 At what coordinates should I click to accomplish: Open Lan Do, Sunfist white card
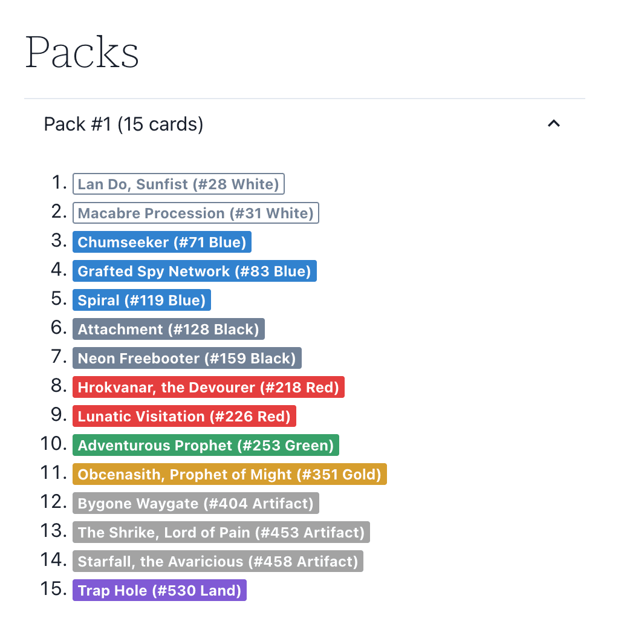[x=178, y=184]
